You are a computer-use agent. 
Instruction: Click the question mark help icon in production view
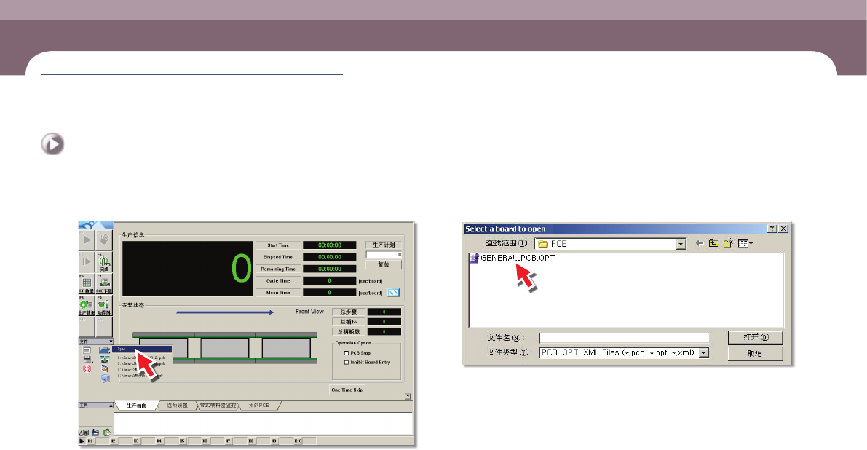click(x=408, y=396)
